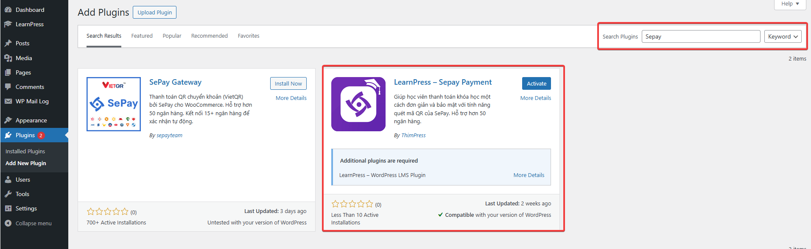Click the Plugins plug icon
811x249 pixels.
point(8,135)
